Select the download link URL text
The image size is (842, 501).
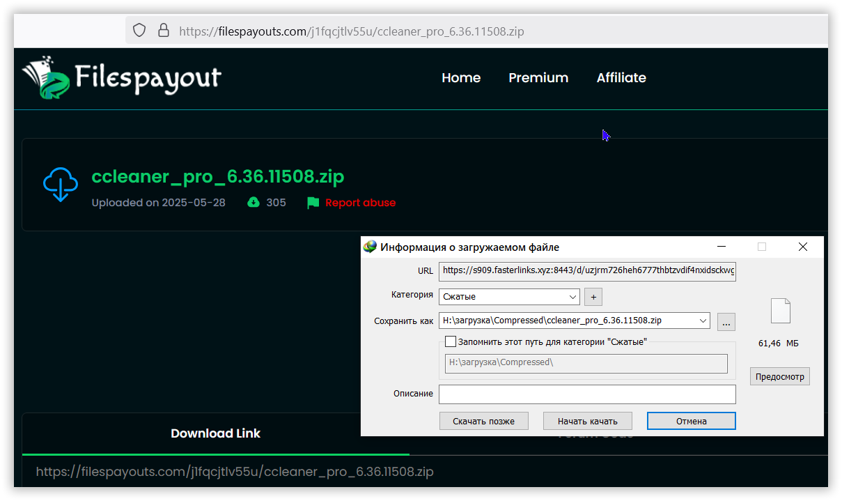pyautogui.click(x=235, y=472)
